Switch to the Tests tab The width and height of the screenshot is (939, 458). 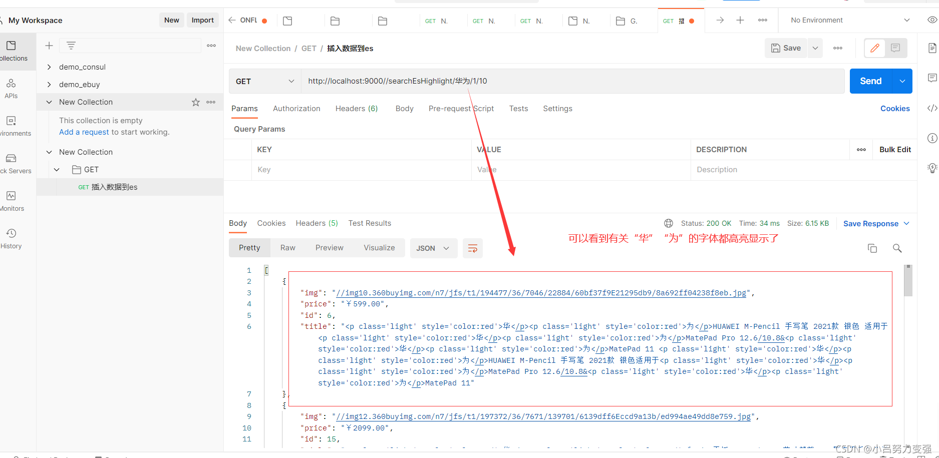[x=519, y=109]
